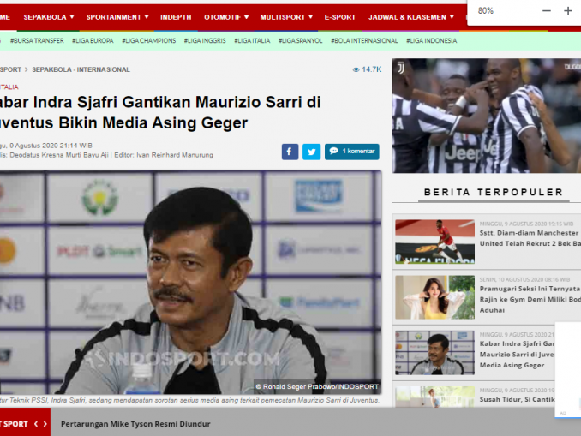The height and width of the screenshot is (436, 581).
Task: Click the browser zoom out minus icon
Action: point(546,11)
